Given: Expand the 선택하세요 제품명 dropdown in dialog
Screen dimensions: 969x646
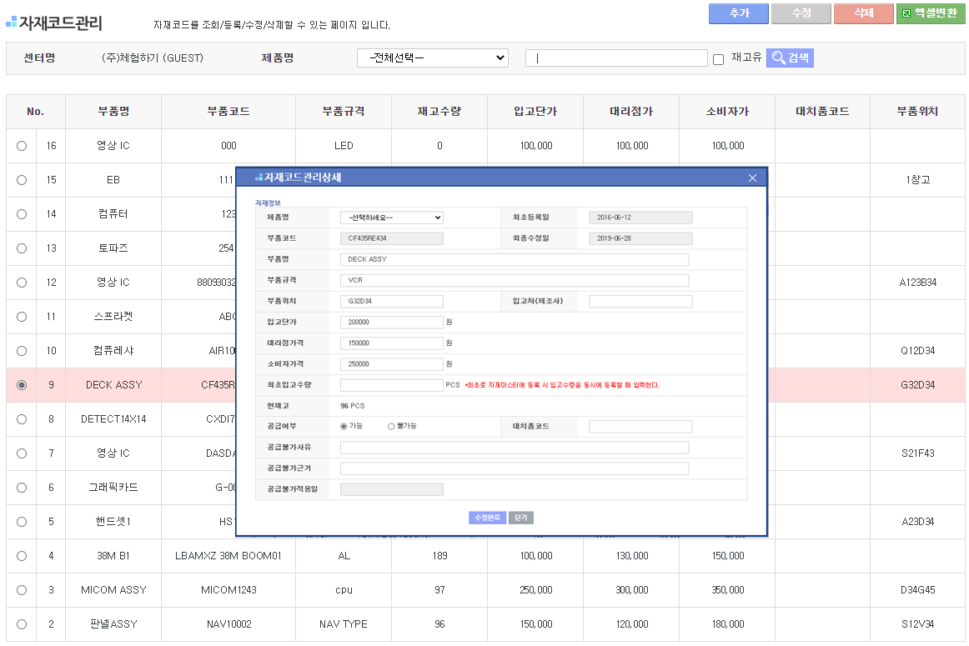Looking at the screenshot, I should pyautogui.click(x=391, y=218).
